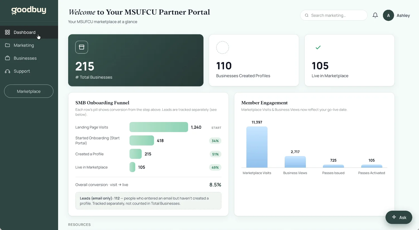Select the 105 Live in Marketplace card
The width and height of the screenshot is (419, 230).
(349, 60)
